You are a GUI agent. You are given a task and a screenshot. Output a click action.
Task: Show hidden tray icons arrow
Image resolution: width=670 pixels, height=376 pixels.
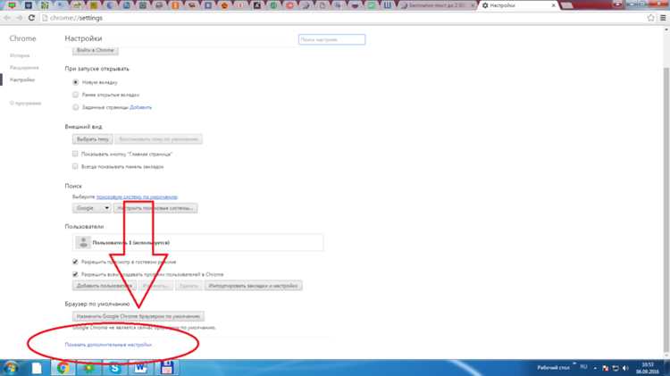tap(595, 368)
